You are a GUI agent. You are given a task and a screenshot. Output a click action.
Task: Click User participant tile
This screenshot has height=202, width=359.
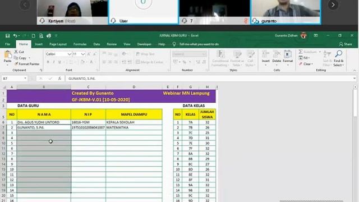[x=144, y=11]
